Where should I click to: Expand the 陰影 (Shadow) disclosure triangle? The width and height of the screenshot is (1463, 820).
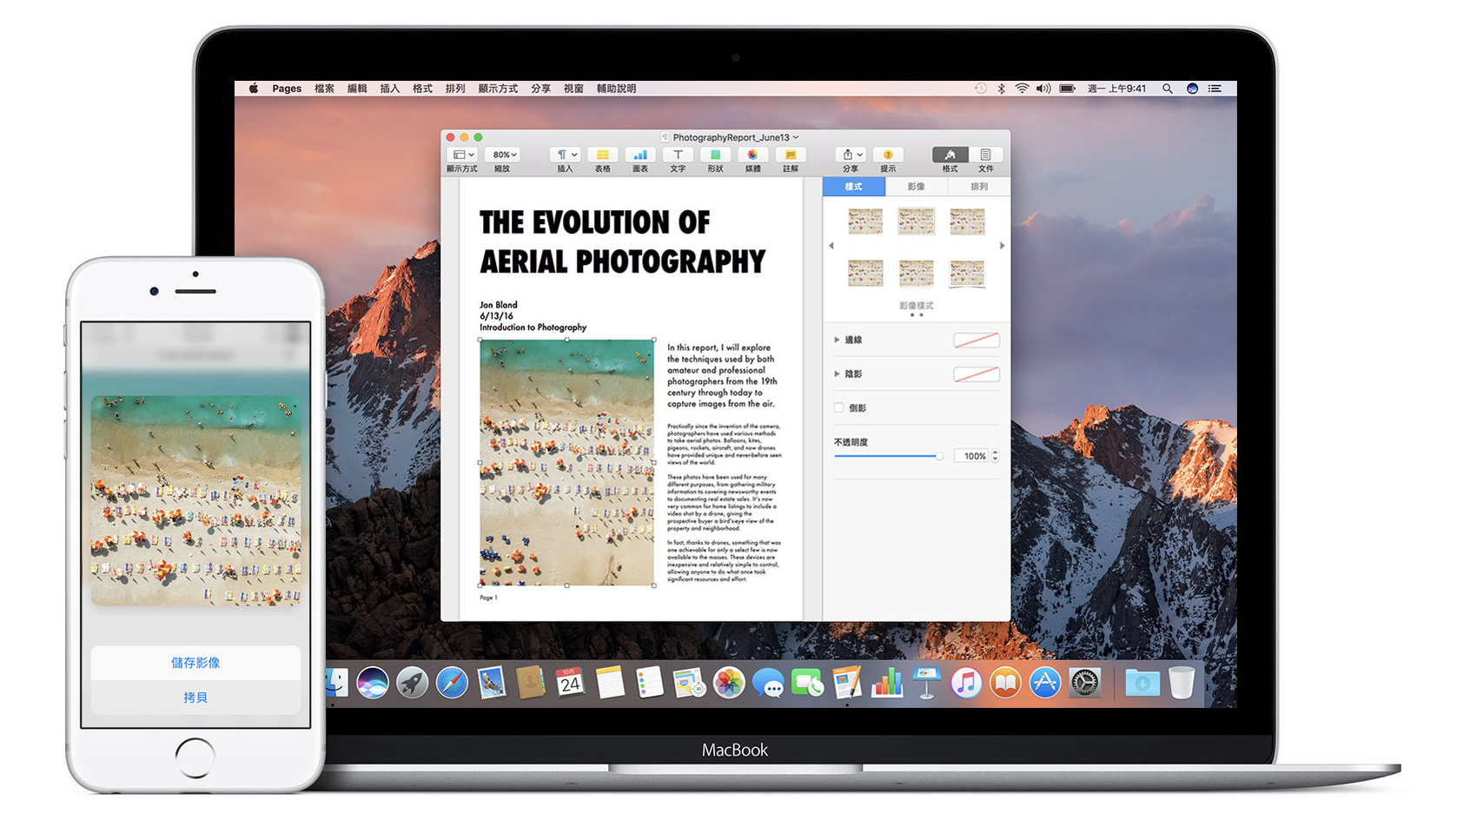tap(837, 374)
